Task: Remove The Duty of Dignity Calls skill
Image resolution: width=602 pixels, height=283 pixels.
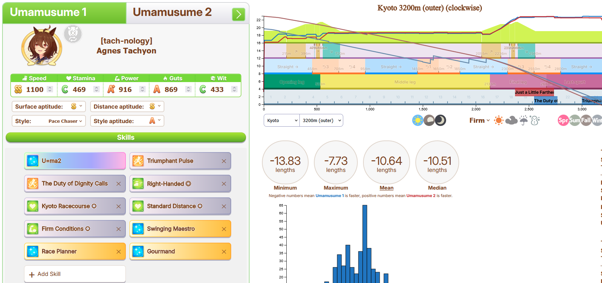Action: tap(118, 184)
